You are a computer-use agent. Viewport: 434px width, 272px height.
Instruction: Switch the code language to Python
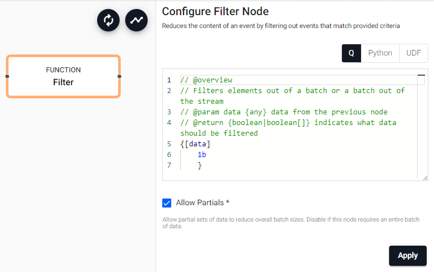[x=380, y=53]
